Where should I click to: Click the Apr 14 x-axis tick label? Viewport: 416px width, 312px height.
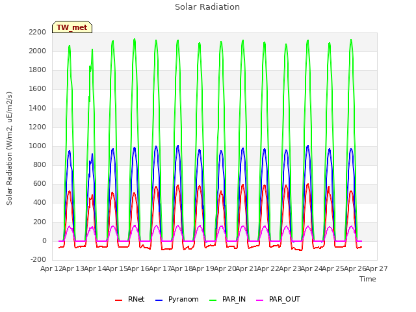click(x=95, y=268)
